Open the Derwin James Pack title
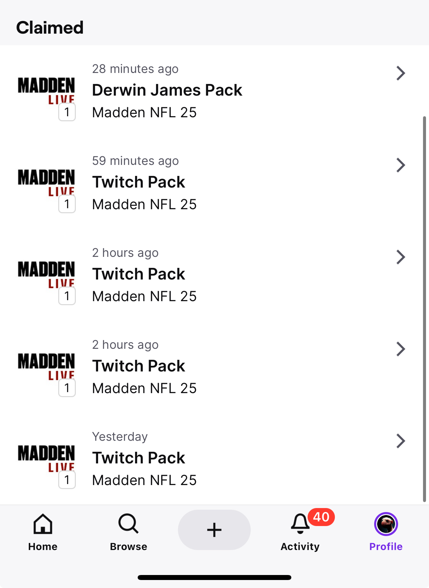The width and height of the screenshot is (429, 588). 167,90
